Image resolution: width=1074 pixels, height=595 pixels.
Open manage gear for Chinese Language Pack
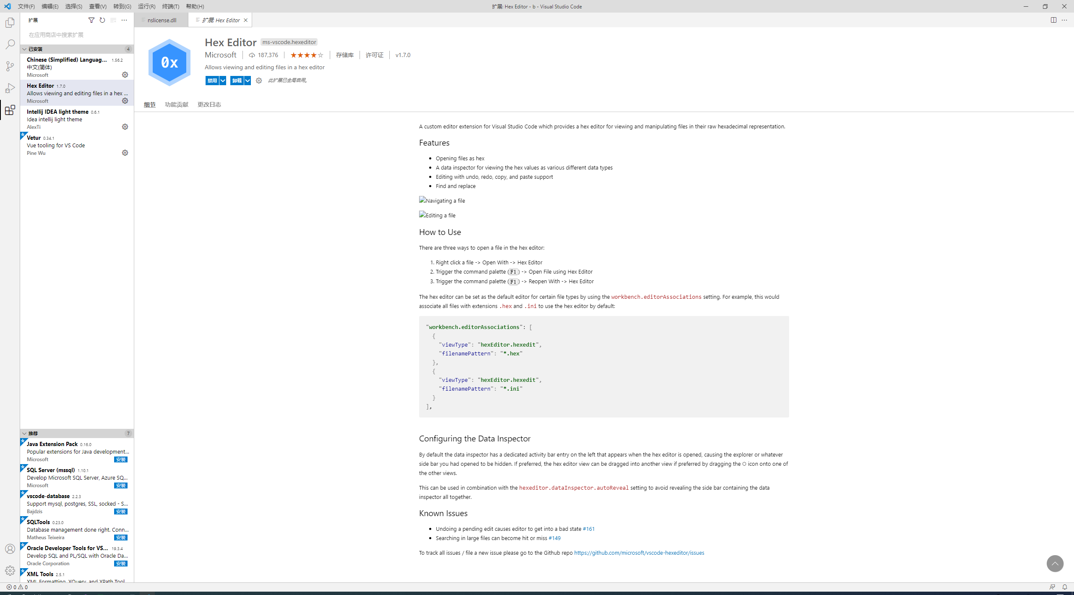(125, 75)
